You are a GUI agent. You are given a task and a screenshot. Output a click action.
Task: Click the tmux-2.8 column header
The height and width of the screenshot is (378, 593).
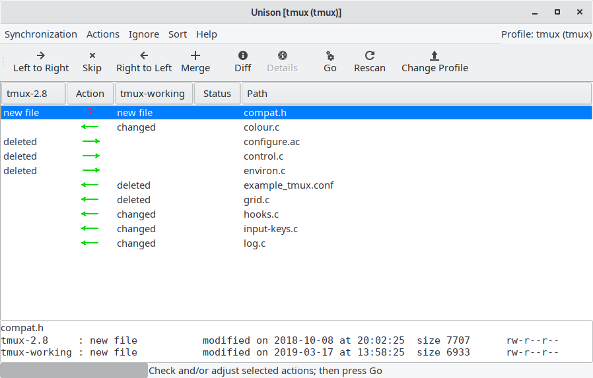point(33,94)
